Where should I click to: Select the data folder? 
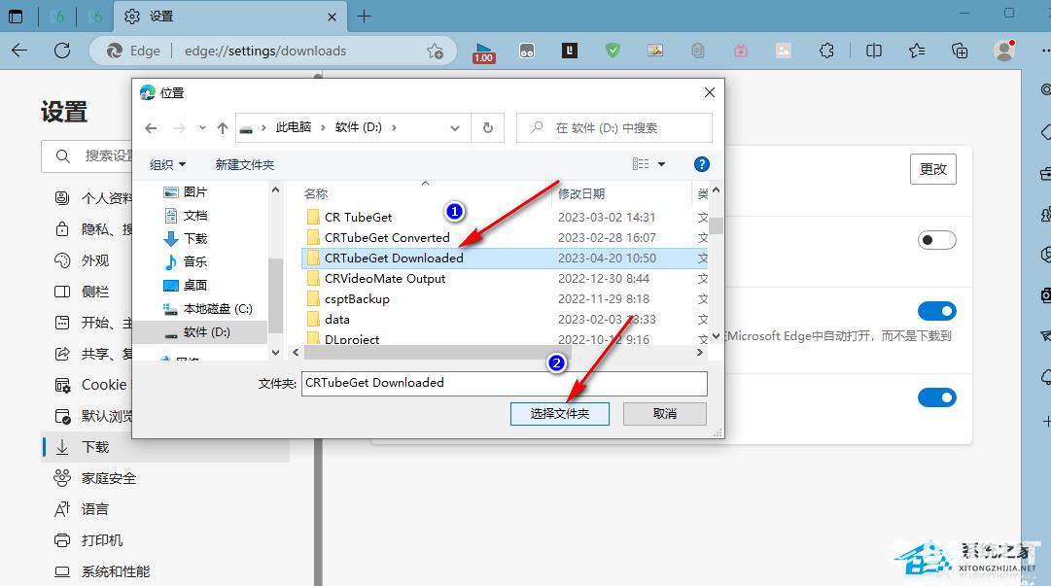(337, 320)
